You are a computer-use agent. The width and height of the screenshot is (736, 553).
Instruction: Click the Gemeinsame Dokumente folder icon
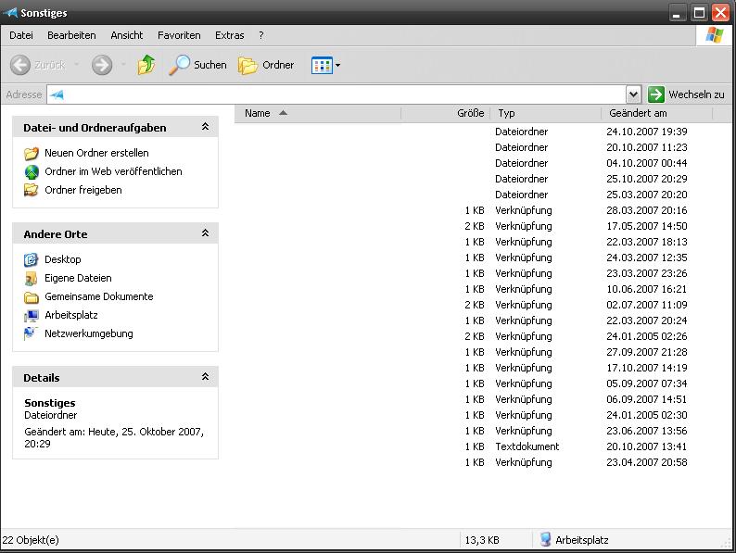(x=32, y=297)
